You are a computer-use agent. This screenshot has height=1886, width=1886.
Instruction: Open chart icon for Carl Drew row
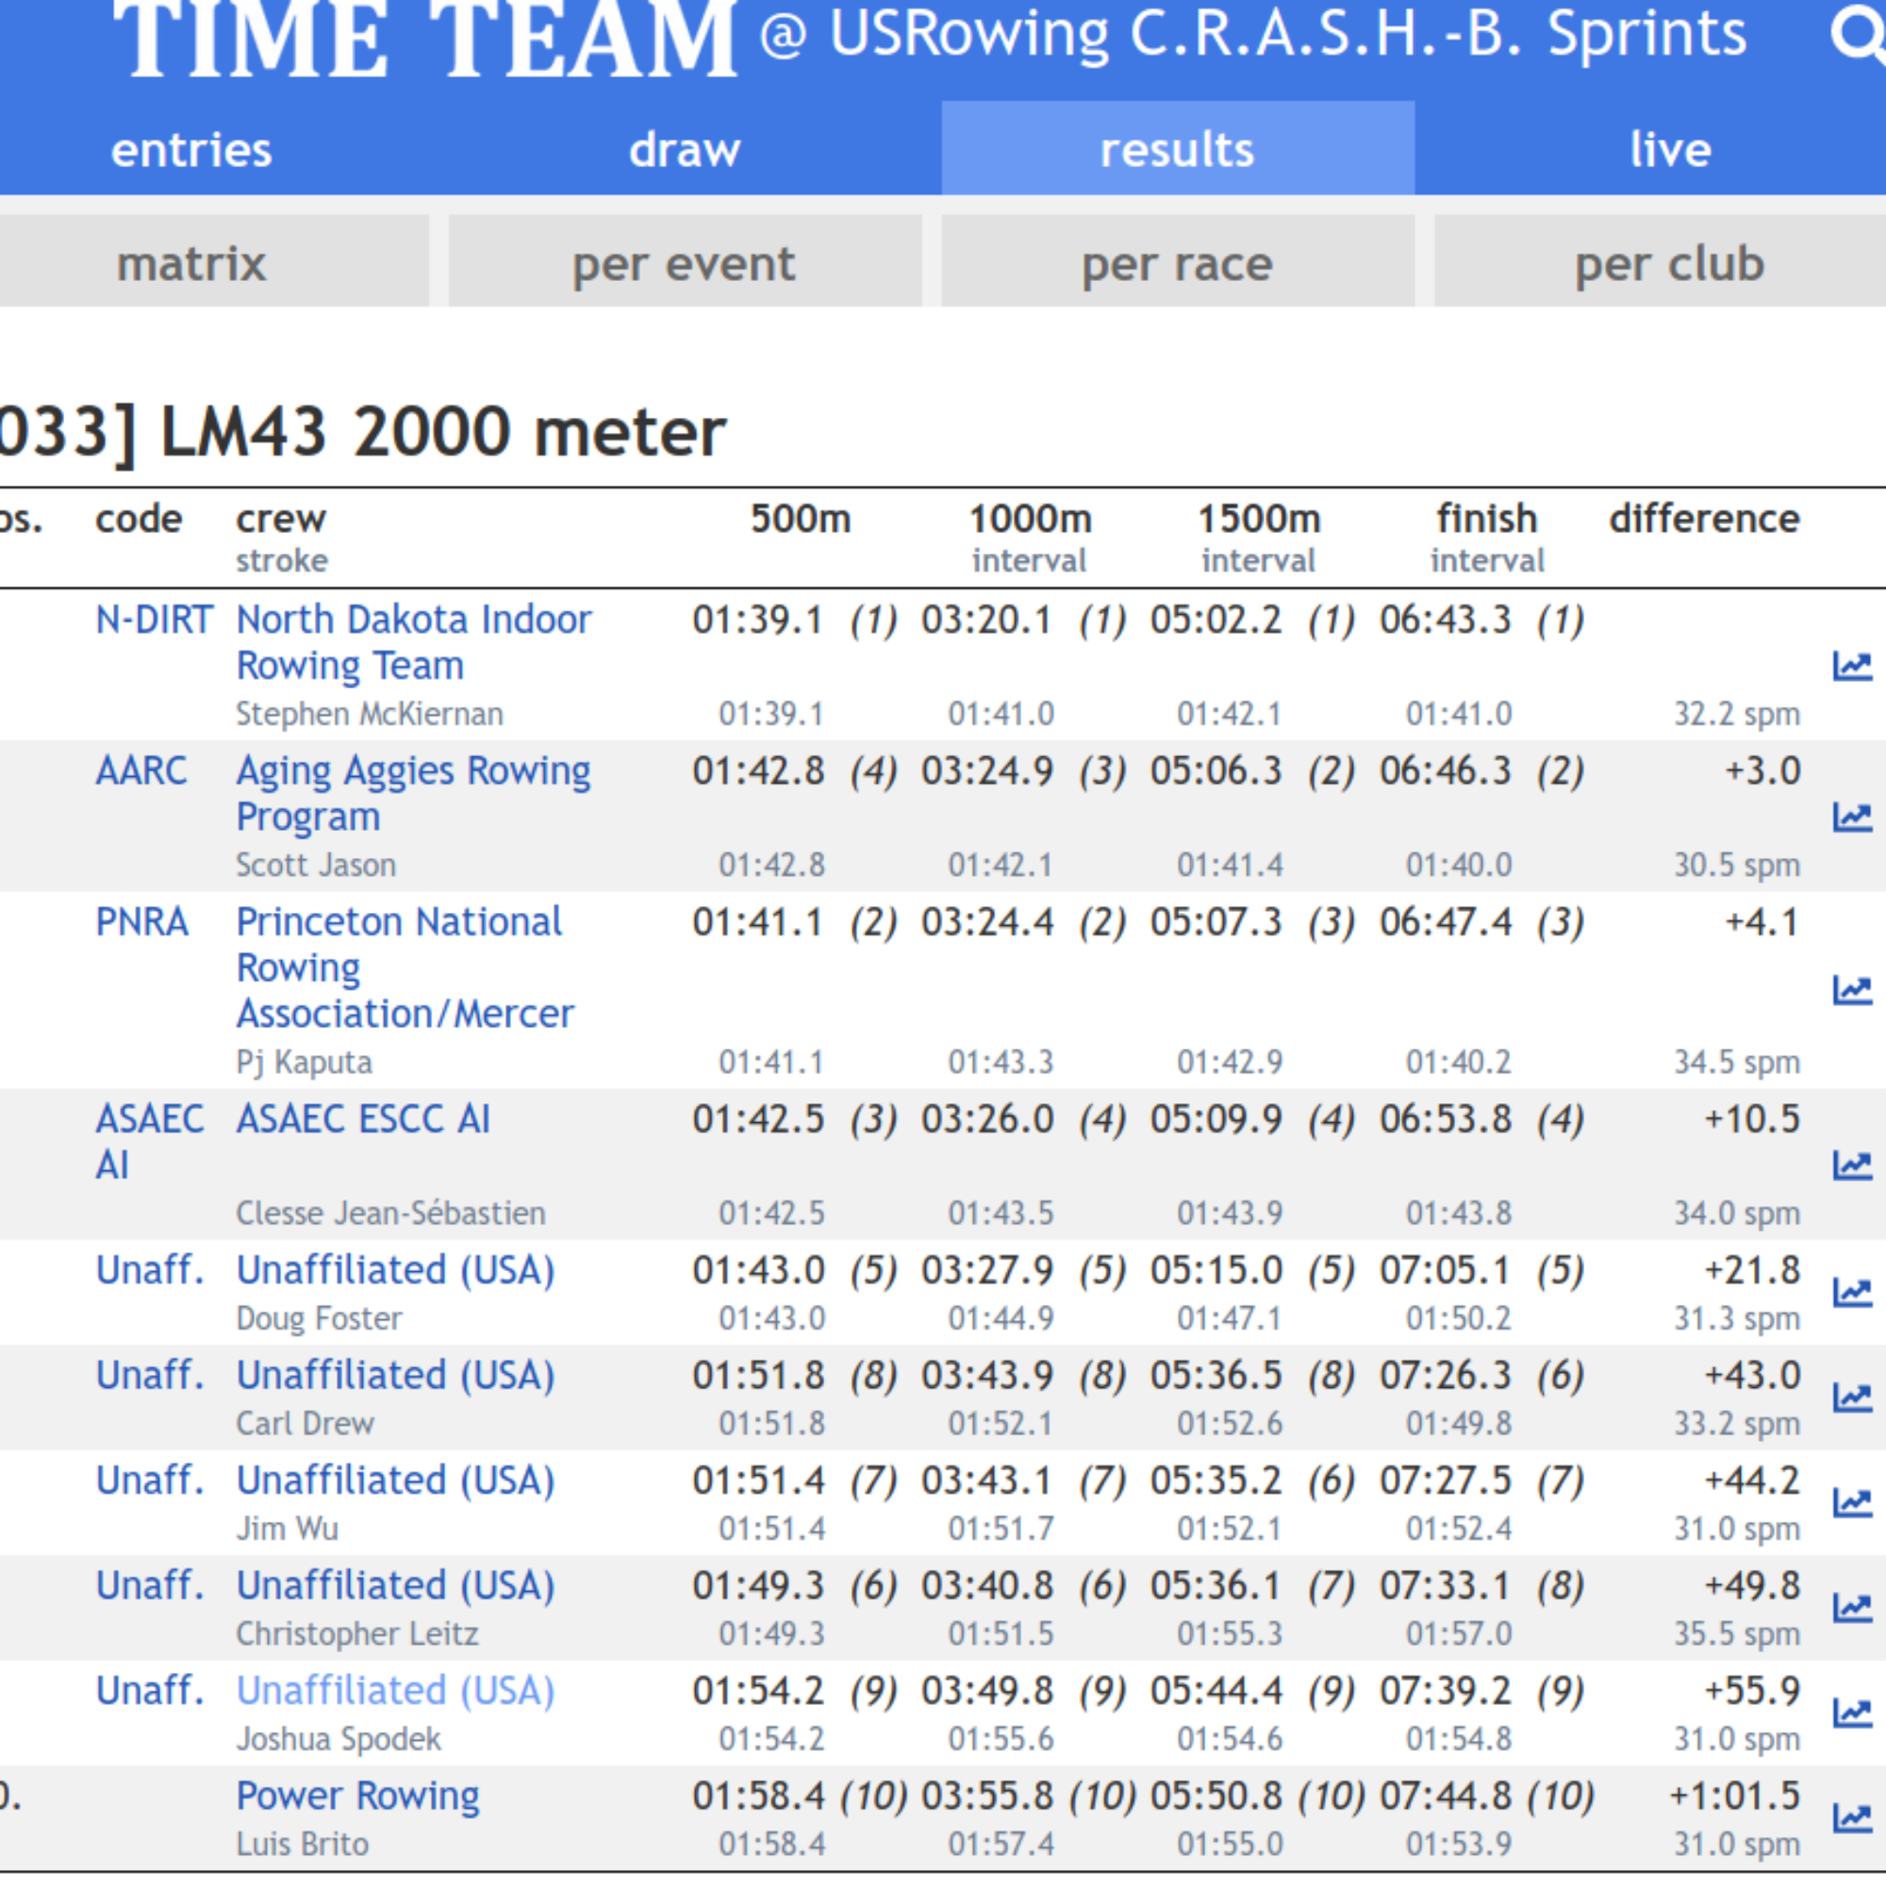(x=1852, y=1398)
